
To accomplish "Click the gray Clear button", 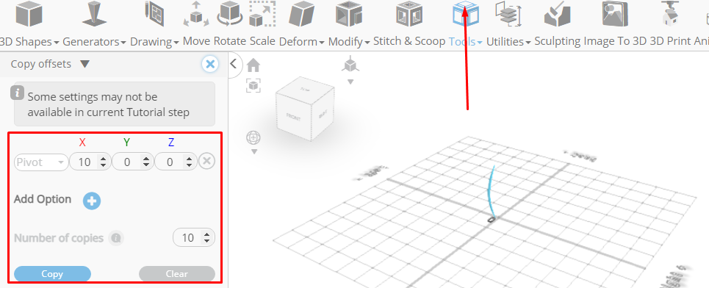I will tap(177, 274).
